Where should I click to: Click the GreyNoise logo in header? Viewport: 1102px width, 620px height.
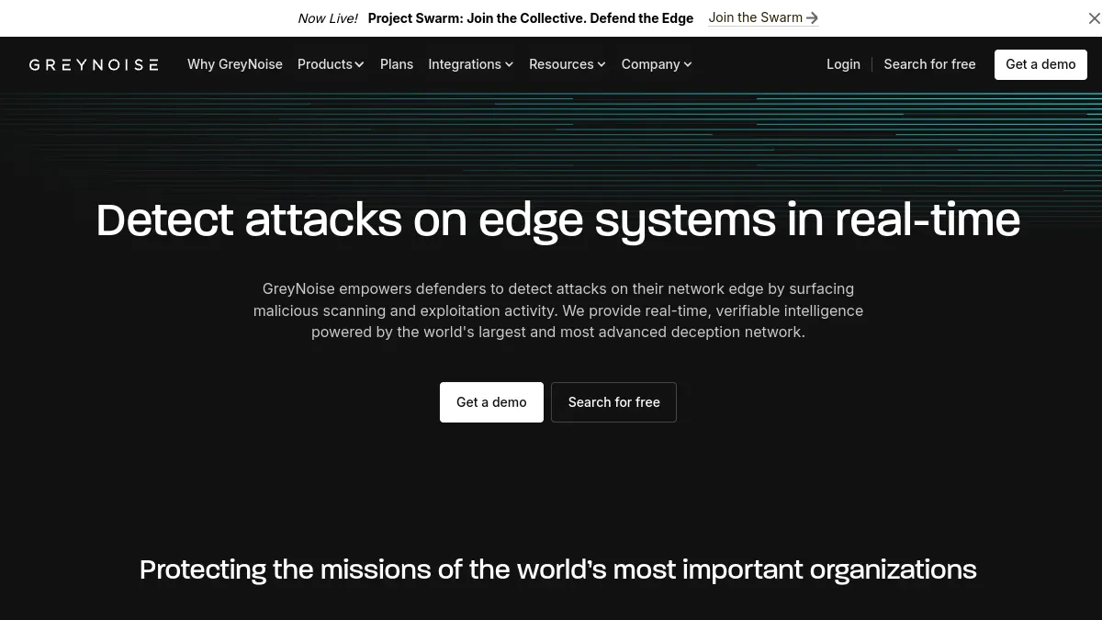[x=94, y=64]
